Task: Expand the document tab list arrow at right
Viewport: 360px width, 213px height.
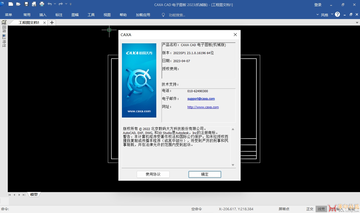Action: (357, 23)
